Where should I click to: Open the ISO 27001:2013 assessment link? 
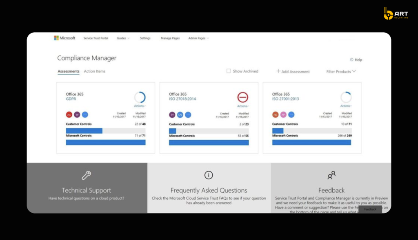coord(285,99)
